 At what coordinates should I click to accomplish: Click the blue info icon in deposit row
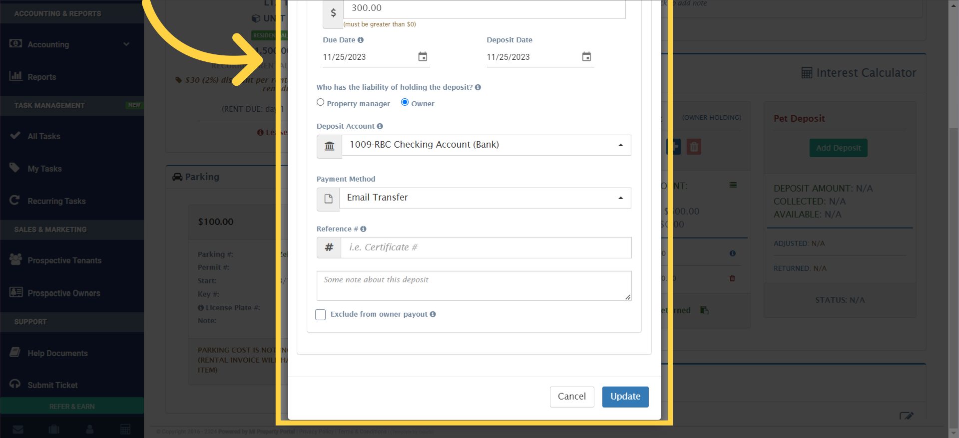tap(732, 253)
